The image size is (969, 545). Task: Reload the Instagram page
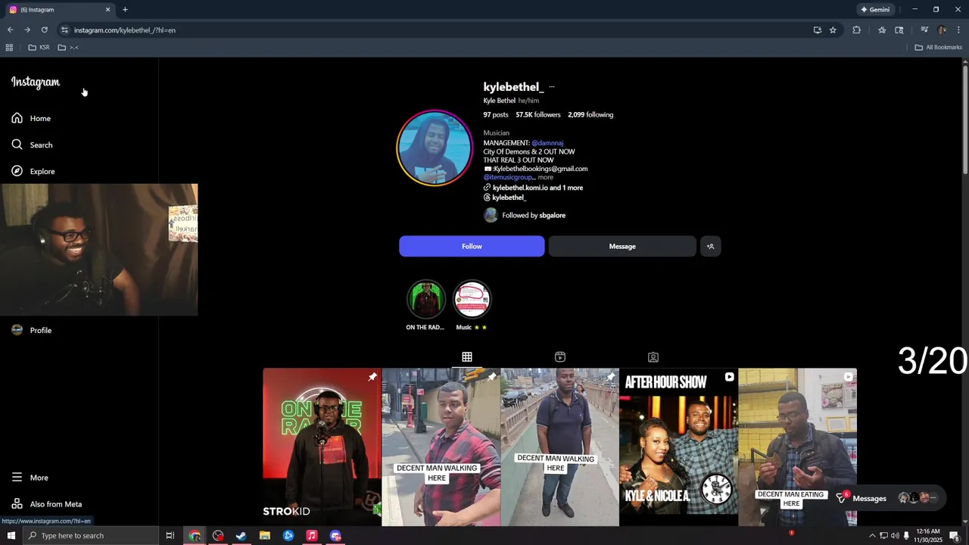click(44, 30)
